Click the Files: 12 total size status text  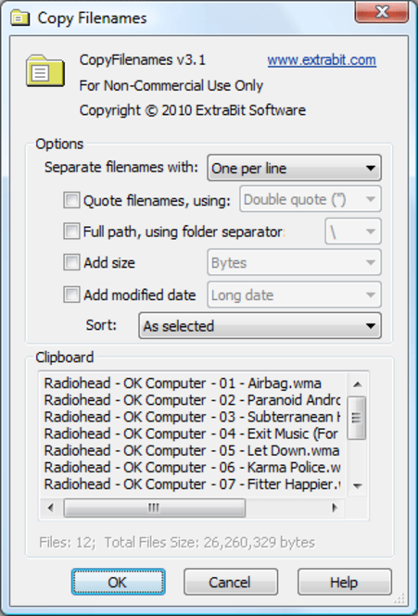(177, 543)
